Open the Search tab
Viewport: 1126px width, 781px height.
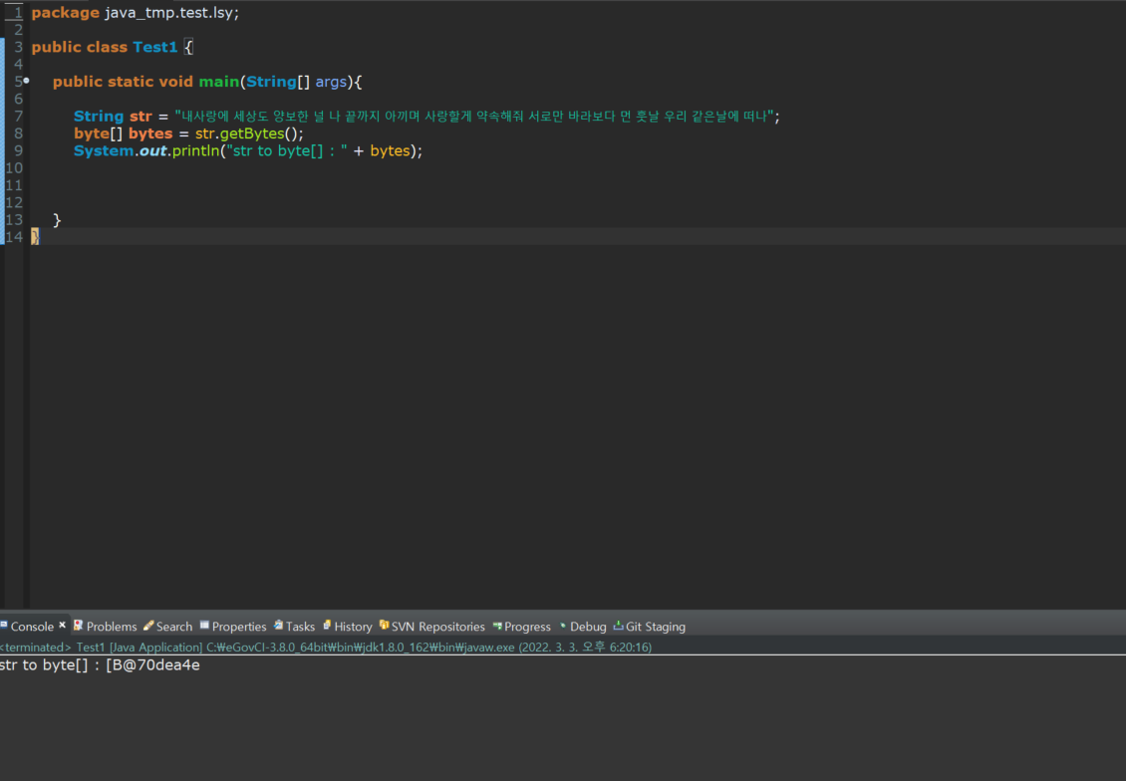[x=167, y=626]
